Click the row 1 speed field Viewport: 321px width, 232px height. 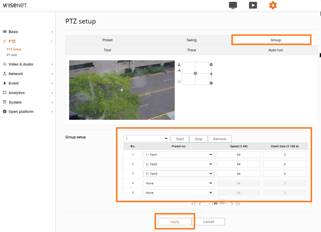point(238,154)
